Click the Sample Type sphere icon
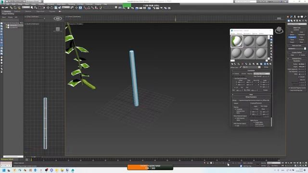 click(x=271, y=37)
